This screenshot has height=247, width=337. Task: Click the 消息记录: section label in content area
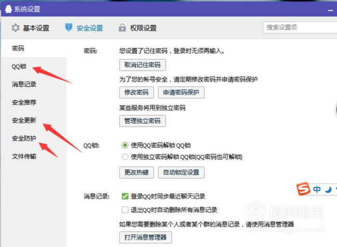point(96,196)
